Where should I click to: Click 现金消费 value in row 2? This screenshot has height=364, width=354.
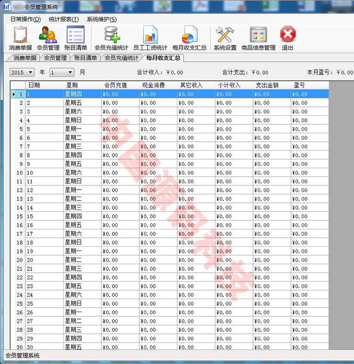pos(158,103)
